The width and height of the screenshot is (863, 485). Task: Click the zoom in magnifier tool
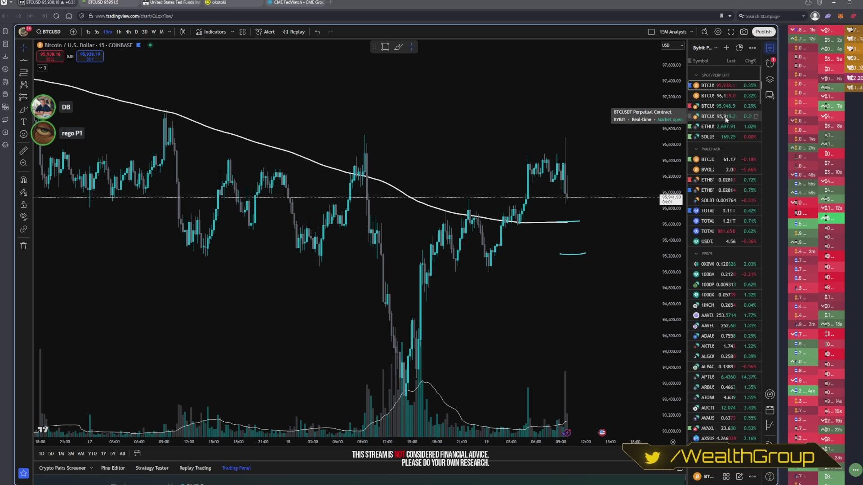click(24, 163)
